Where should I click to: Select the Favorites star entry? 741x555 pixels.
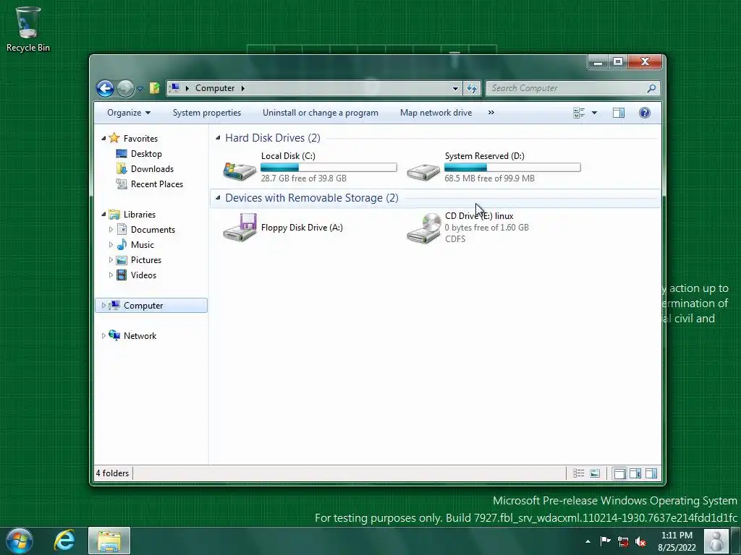[134, 138]
